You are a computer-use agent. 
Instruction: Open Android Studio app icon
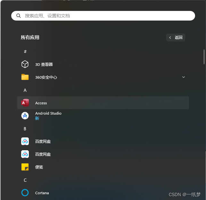pos(25,116)
